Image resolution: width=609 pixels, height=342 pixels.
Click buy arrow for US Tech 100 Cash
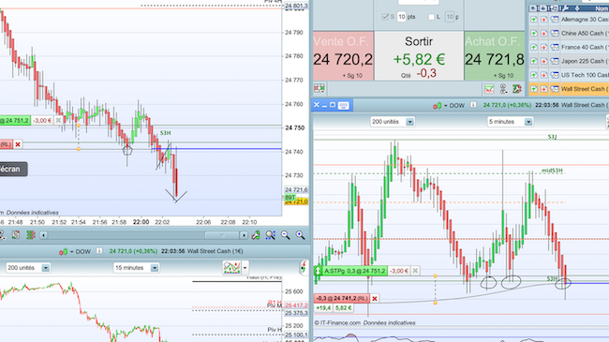[534, 75]
